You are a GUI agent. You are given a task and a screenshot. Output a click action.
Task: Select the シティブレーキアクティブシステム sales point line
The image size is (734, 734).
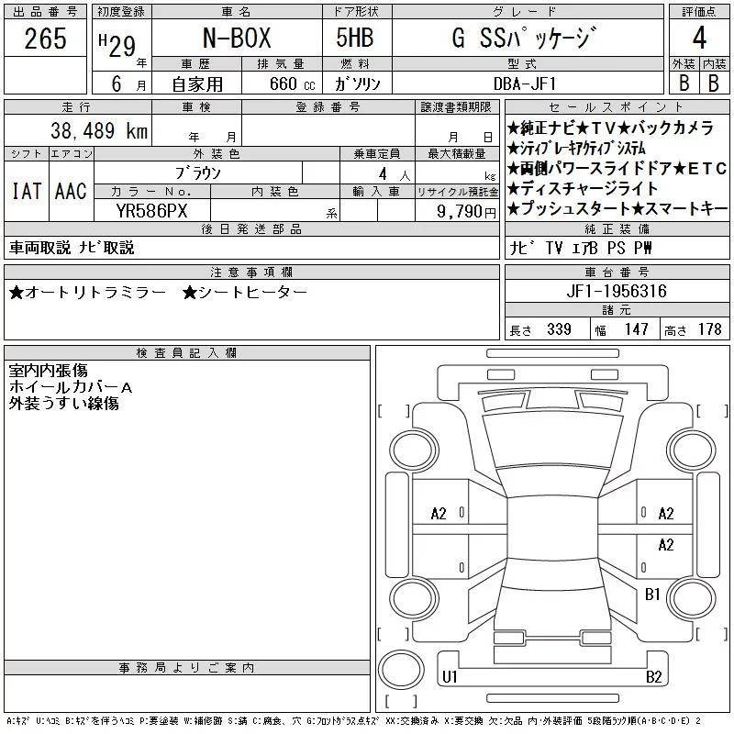576,148
